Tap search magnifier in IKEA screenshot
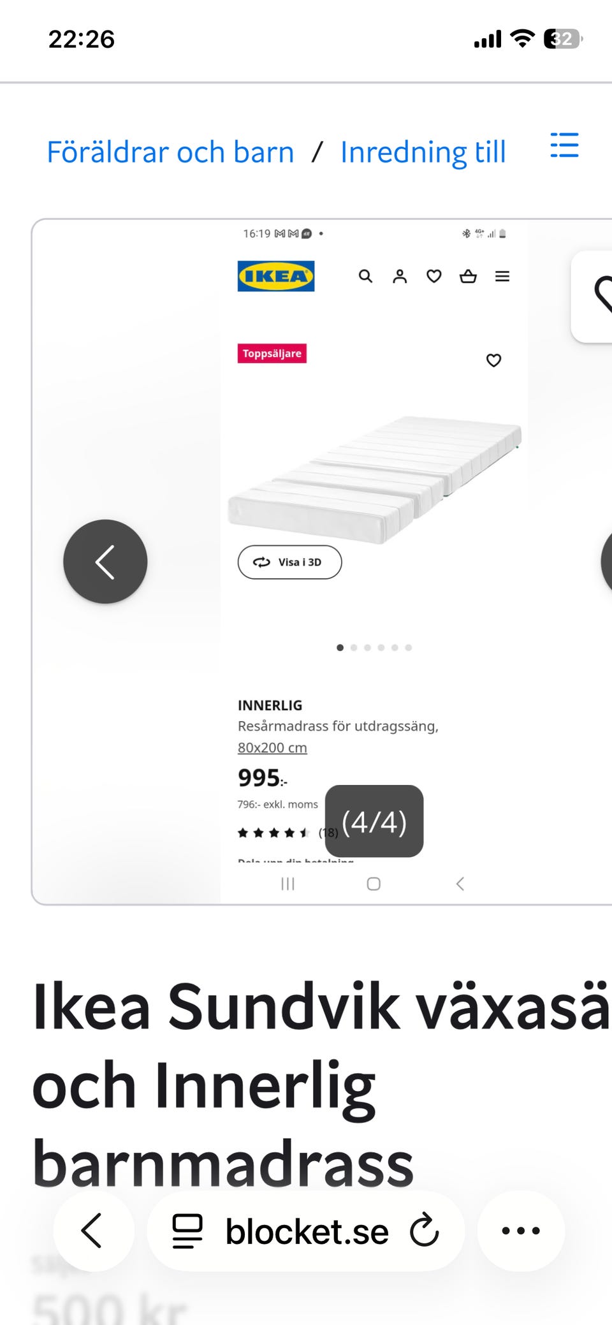Screen dimensions: 612x1325 pyautogui.click(x=365, y=276)
